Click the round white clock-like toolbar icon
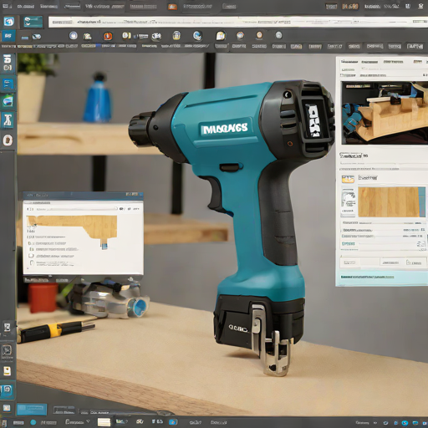The image size is (428, 428). pyautogui.click(x=74, y=36)
